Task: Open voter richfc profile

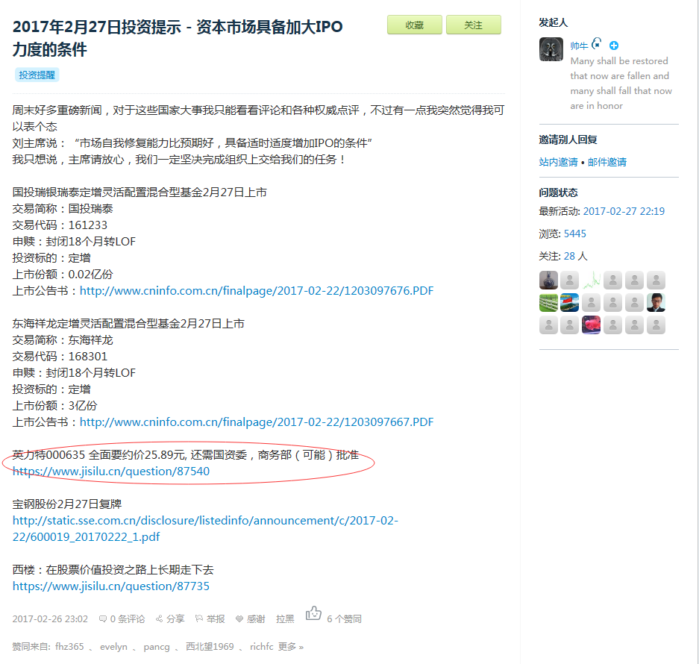Action: click(262, 647)
